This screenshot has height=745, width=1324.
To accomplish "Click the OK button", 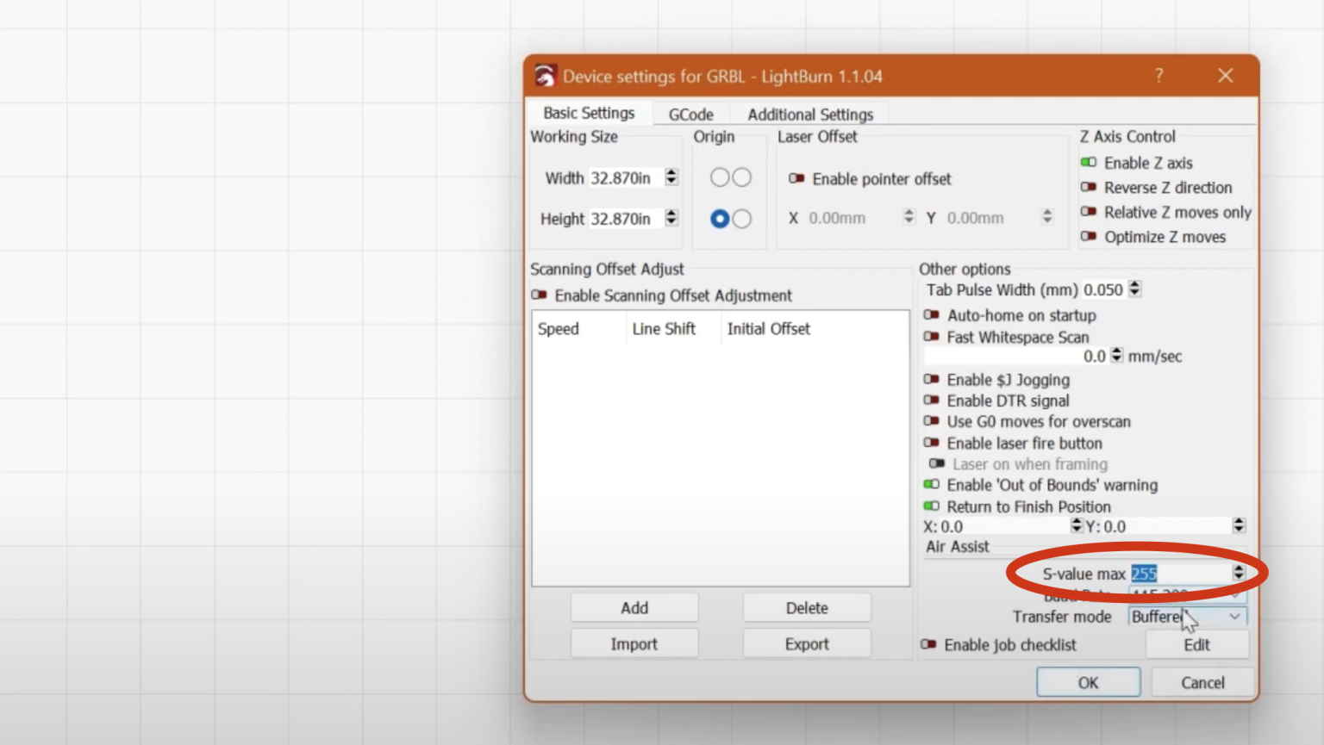I will click(x=1088, y=682).
